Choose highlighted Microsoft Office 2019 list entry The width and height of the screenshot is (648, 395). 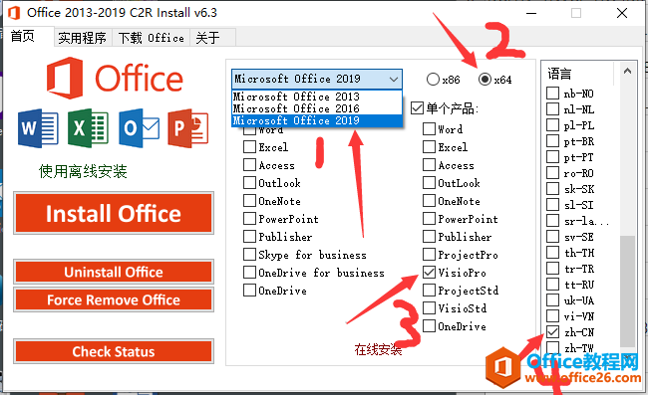pos(317,120)
